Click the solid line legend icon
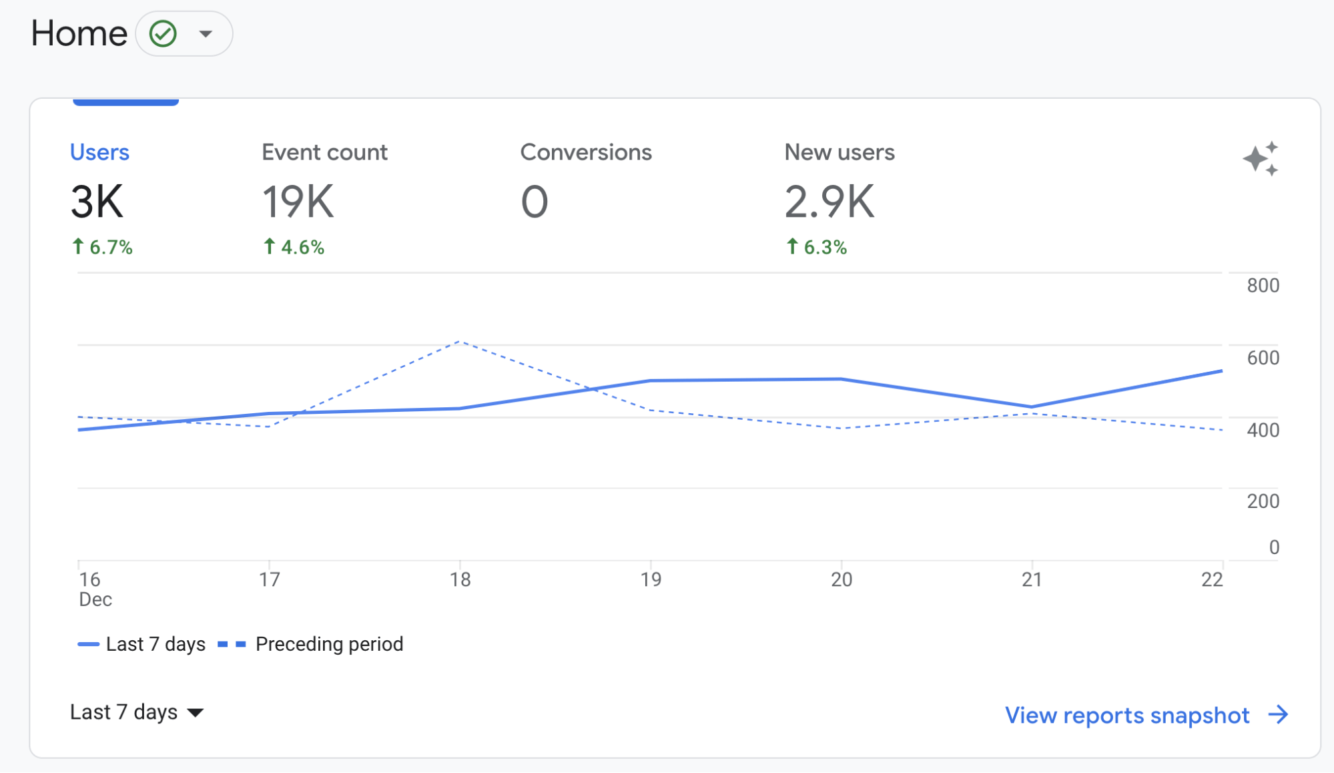The height and width of the screenshot is (773, 1334). (89, 643)
